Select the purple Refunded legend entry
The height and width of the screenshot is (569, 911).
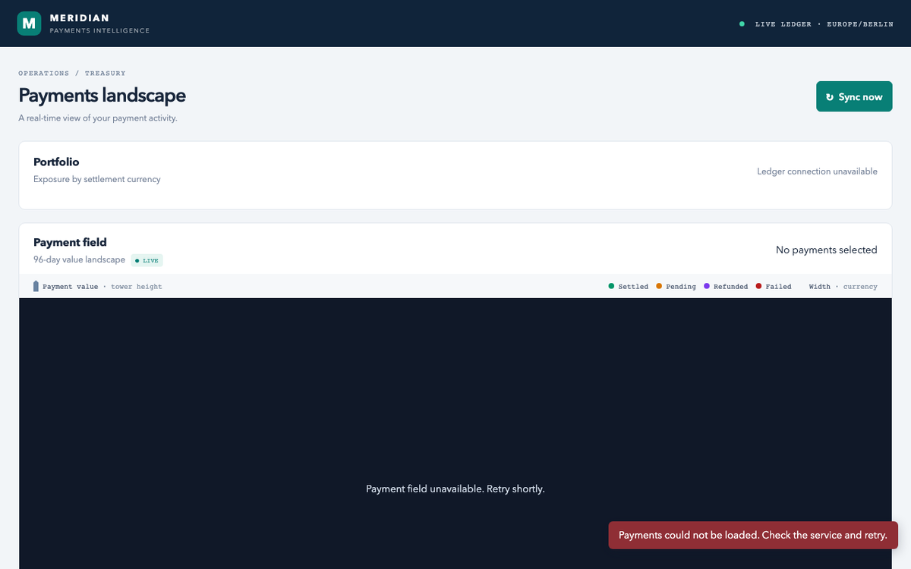[726, 287]
